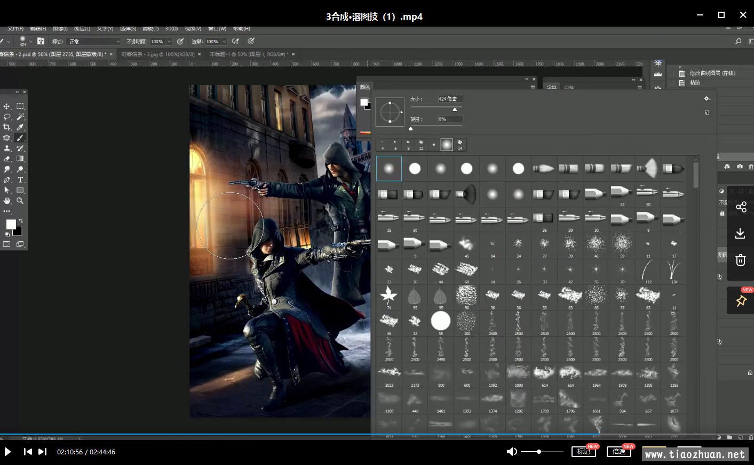754x465 pixels.
Task: Pick the large hard round brush 55
Action: click(x=441, y=322)
